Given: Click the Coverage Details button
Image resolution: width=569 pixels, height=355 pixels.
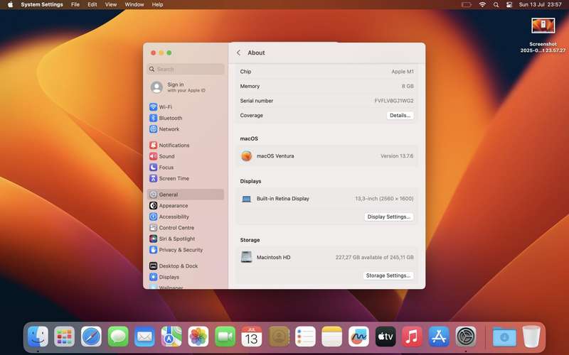Looking at the screenshot, I should click(x=400, y=115).
